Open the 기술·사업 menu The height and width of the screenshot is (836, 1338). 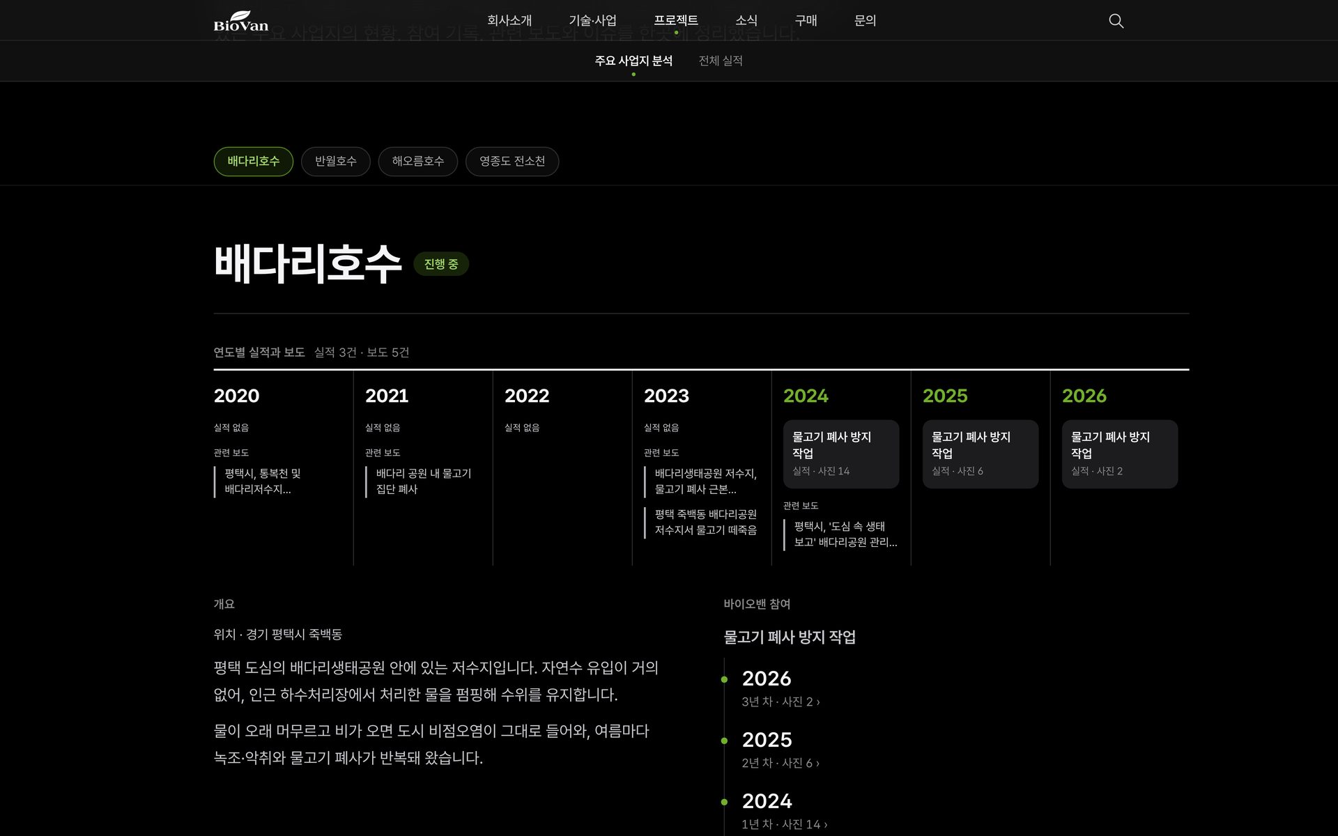click(x=592, y=21)
